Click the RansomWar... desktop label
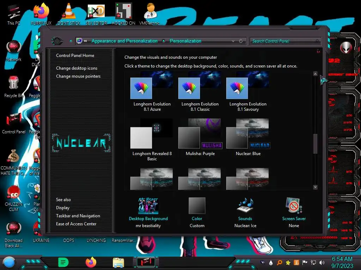361x270 pixels. tap(124, 240)
